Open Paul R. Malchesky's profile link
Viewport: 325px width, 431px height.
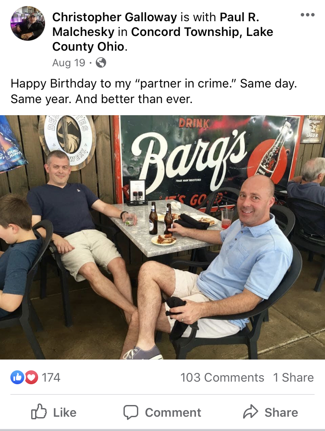pos(156,24)
